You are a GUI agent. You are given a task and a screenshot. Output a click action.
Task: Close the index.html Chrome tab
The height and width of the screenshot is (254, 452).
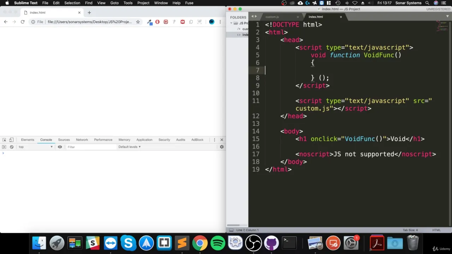click(79, 13)
